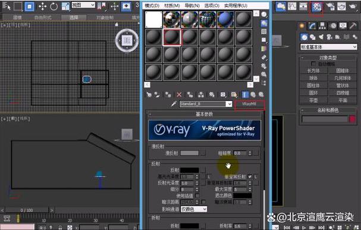Select the Geometry category in Create panel
Viewport: 361px width, 230px height.
point(304,37)
